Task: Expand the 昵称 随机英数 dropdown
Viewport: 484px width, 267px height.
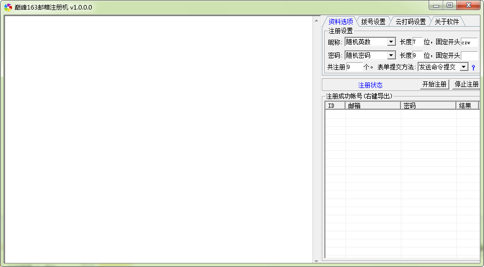Action: point(391,42)
